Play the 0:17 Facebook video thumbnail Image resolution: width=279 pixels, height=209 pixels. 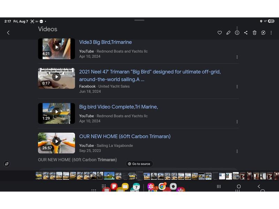pyautogui.click(x=56, y=78)
